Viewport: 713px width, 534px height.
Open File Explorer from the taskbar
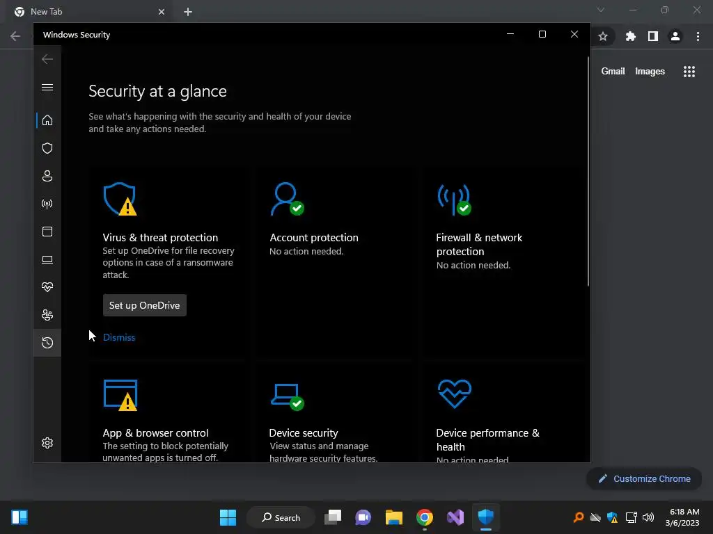(x=394, y=517)
